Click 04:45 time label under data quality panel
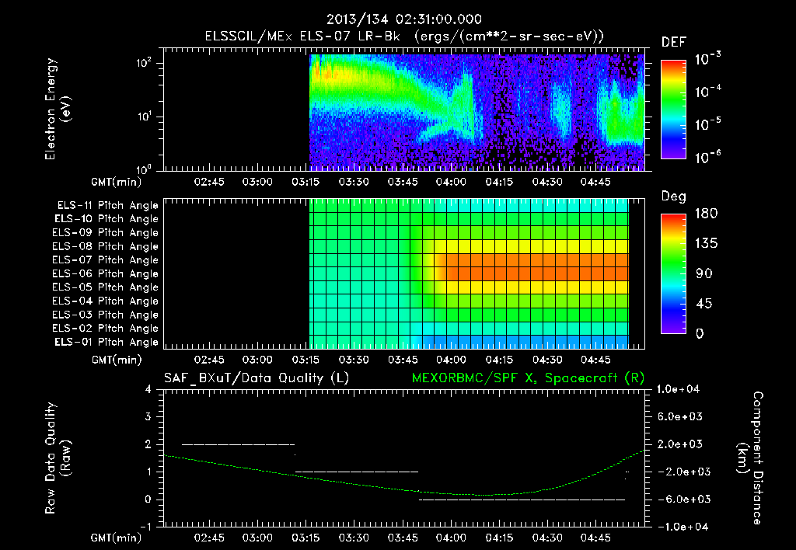This screenshot has height=550, width=796. click(595, 538)
